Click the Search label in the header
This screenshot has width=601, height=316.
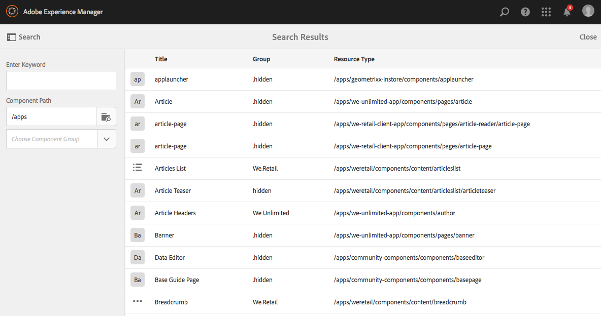[x=29, y=37]
